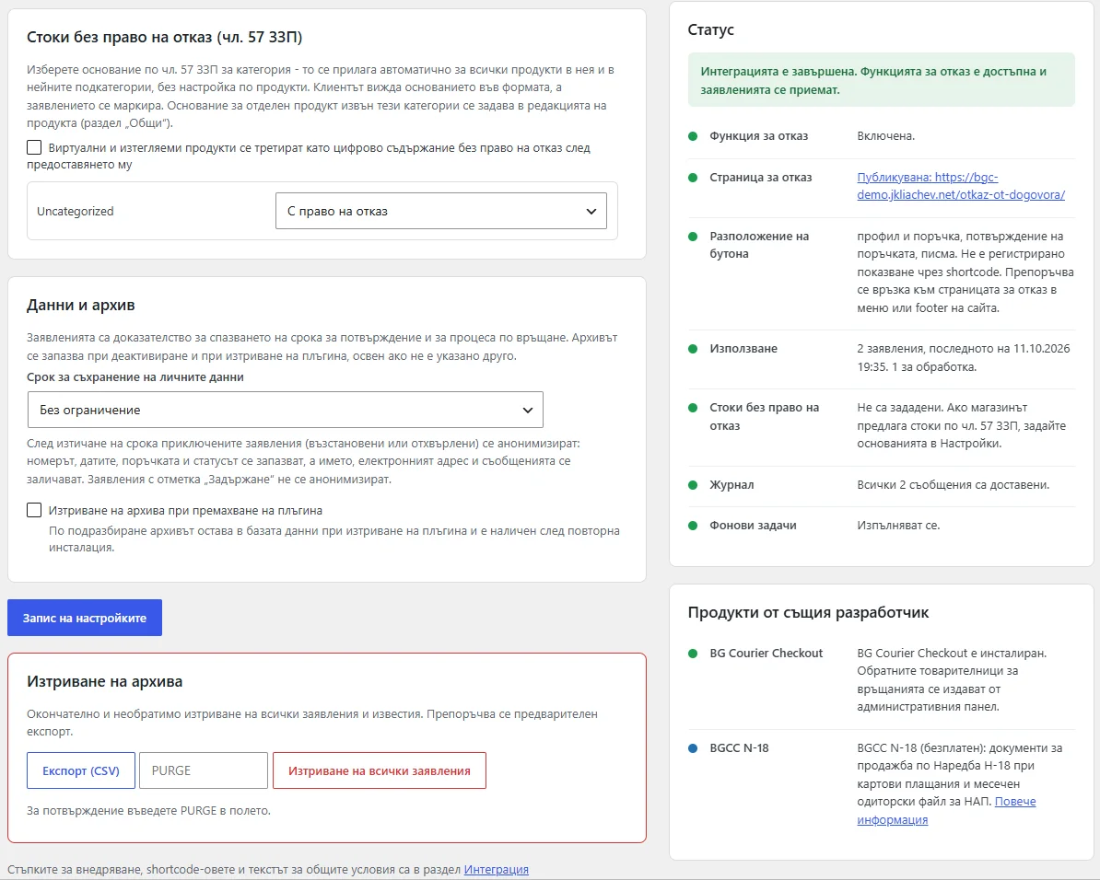The height and width of the screenshot is (880, 1100).
Task: Select 'Всички 2 съобщения са доставени.' text
Action: point(954,484)
